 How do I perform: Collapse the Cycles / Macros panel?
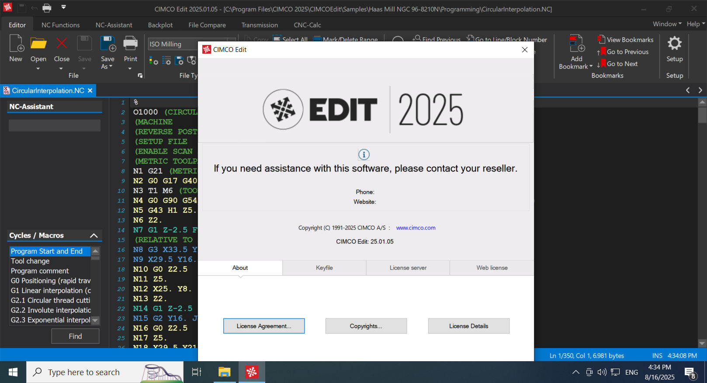point(94,236)
